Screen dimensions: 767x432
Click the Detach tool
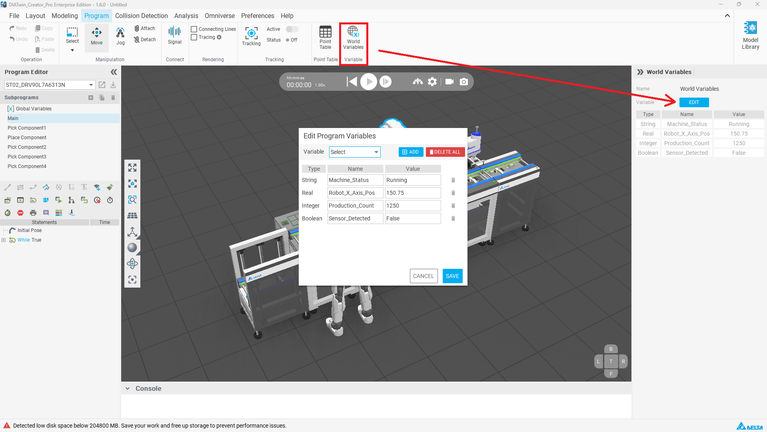(145, 40)
